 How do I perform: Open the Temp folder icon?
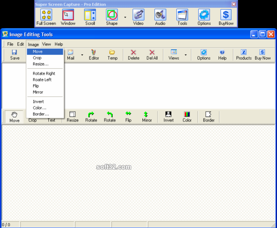click(x=113, y=55)
